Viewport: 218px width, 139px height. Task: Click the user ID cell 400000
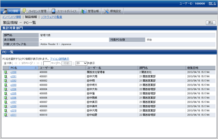coord(43,72)
